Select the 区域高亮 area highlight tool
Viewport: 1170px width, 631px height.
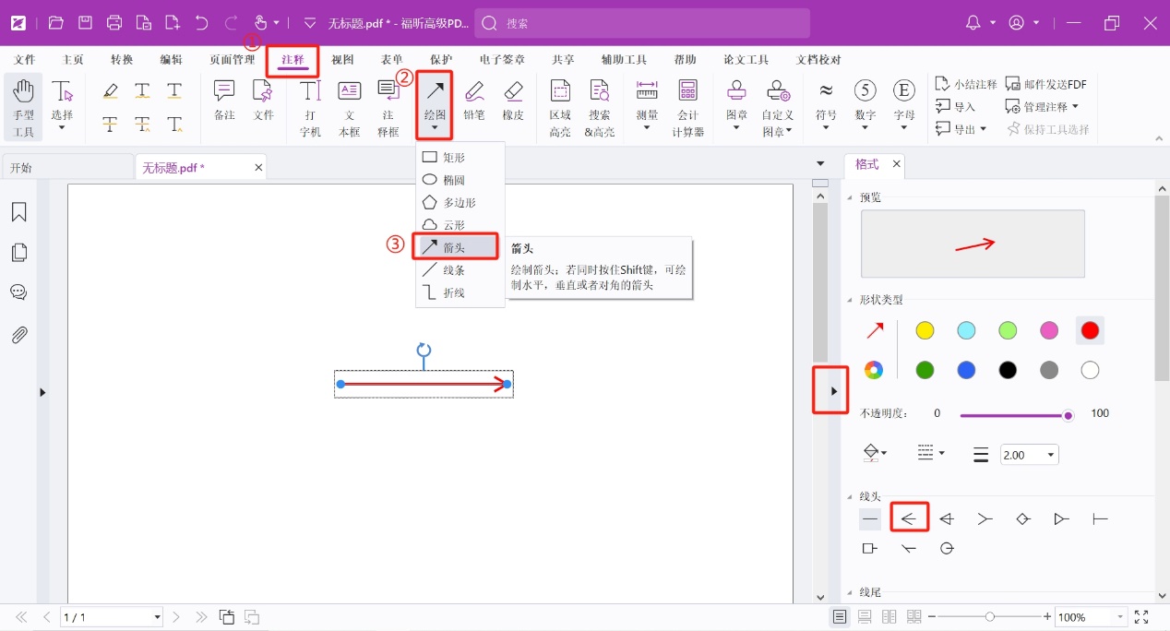point(560,106)
